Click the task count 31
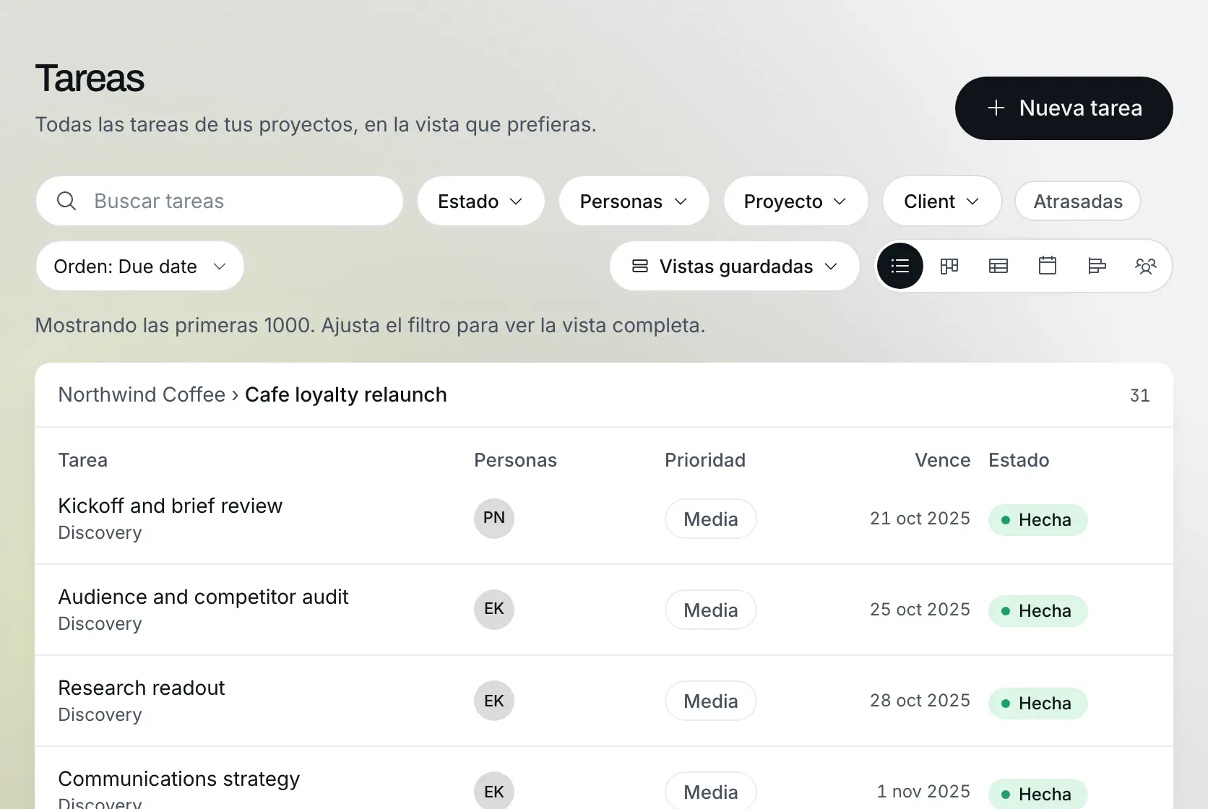The height and width of the screenshot is (809, 1208). pyautogui.click(x=1140, y=395)
